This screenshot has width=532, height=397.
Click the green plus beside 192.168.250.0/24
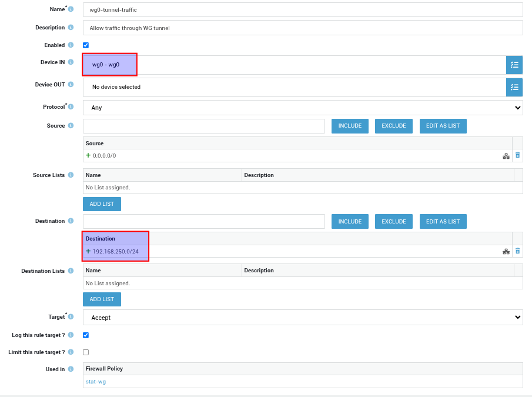[88, 251]
